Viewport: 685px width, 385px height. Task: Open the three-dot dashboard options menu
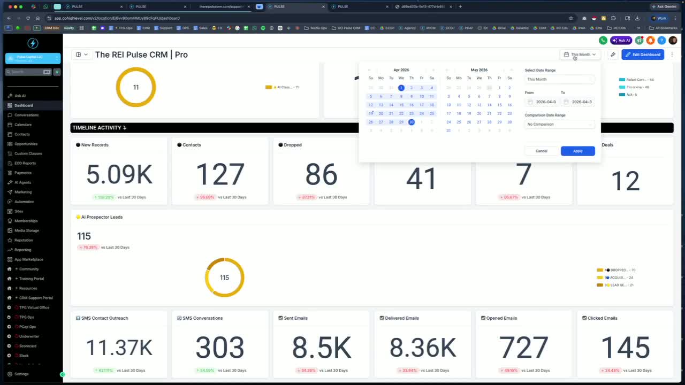(x=672, y=55)
